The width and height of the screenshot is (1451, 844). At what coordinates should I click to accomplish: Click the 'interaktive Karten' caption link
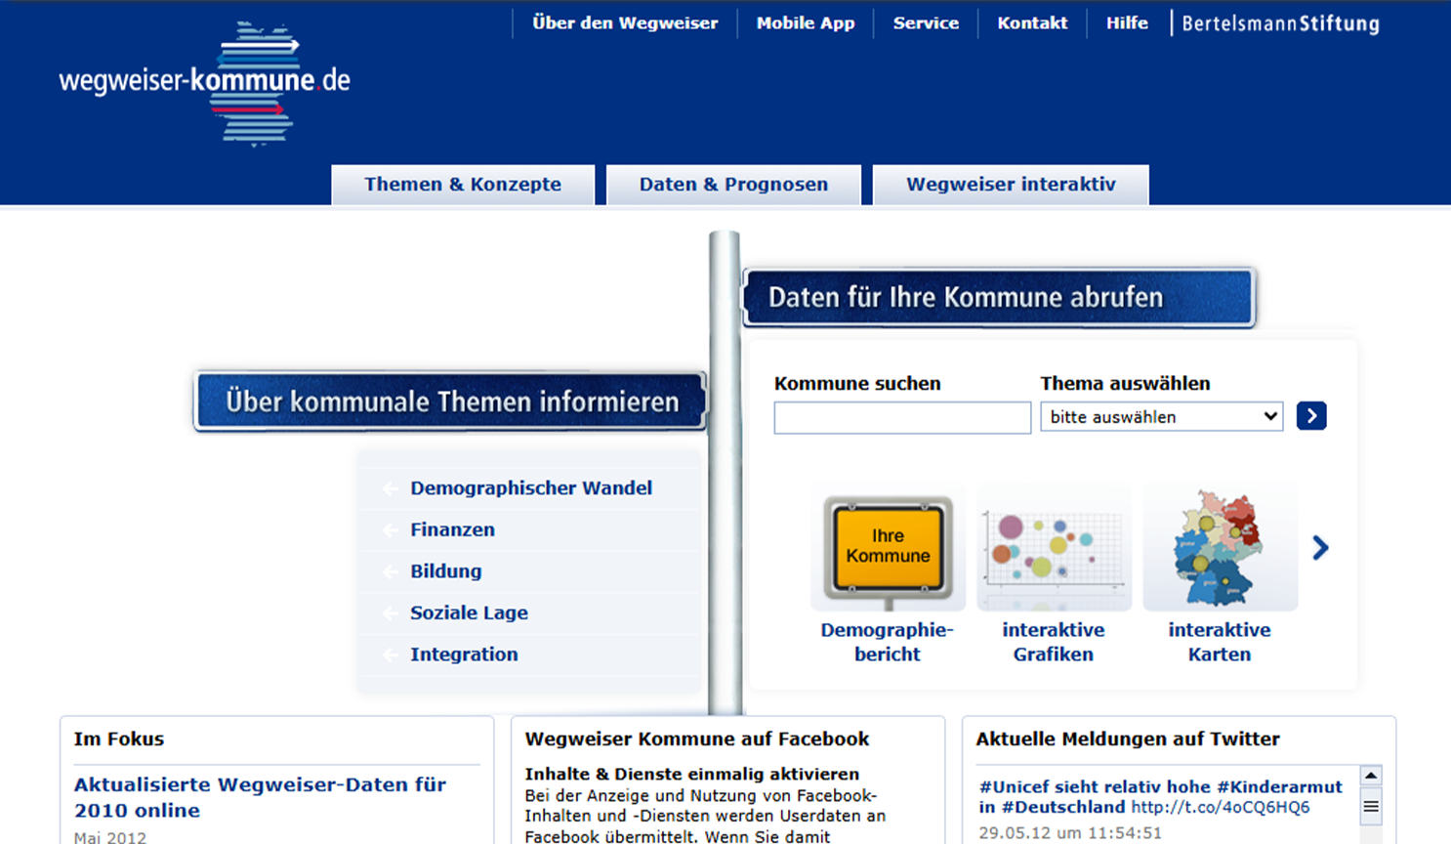[x=1220, y=642]
